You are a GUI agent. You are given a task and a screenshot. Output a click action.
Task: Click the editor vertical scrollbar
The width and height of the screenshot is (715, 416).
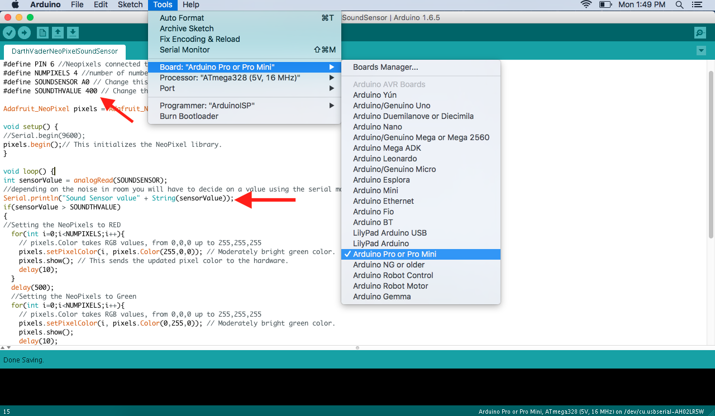(711, 154)
